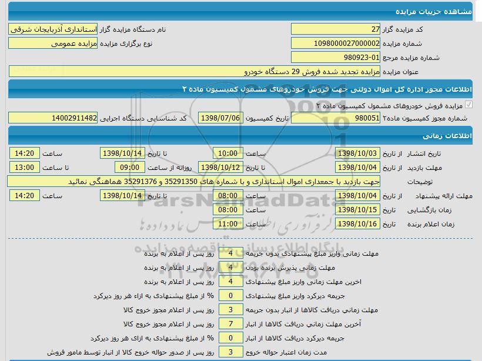Screen dimensions: 482x361
Task: Click the شماره مزایده مرجع label
Action: pos(411,58)
